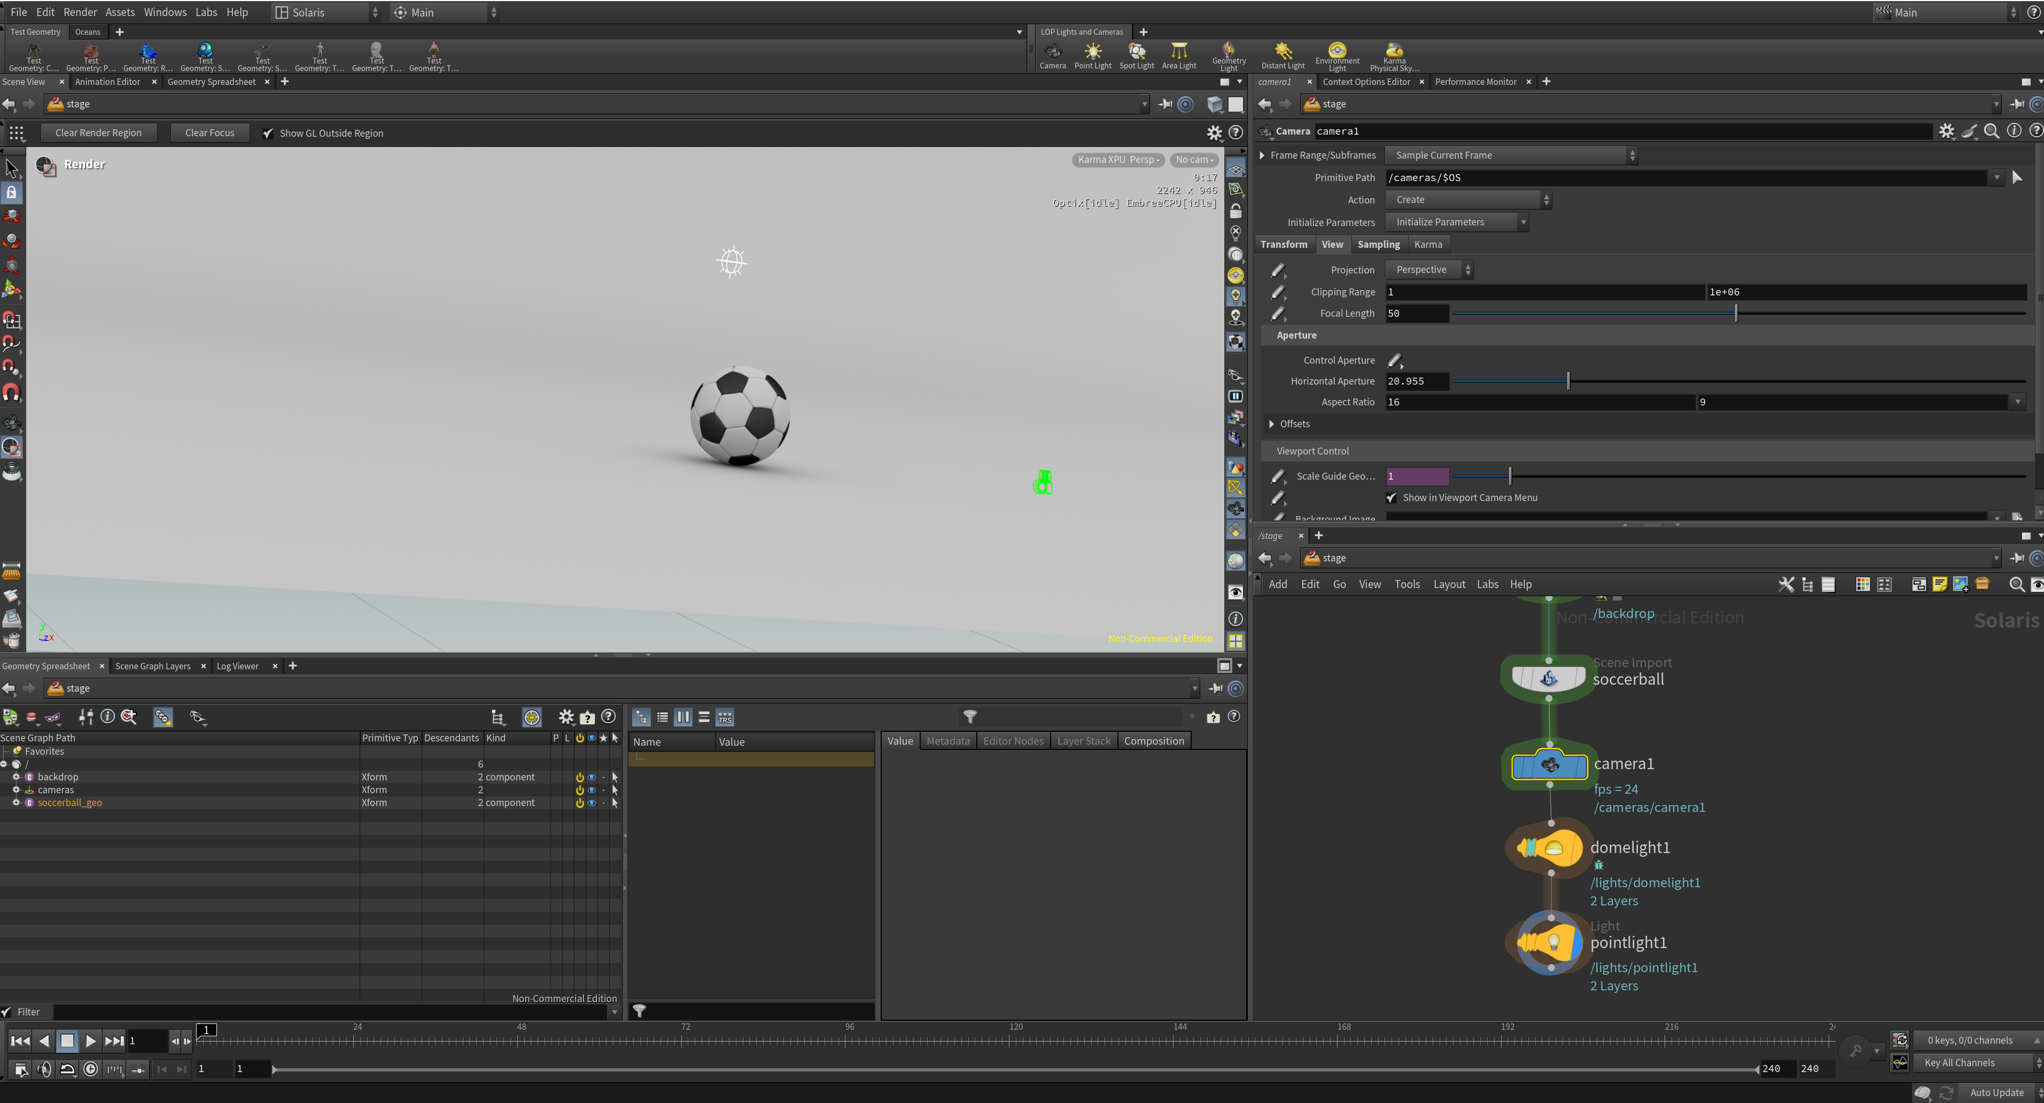Image resolution: width=2044 pixels, height=1103 pixels.
Task: Open the Render menu
Action: pos(79,12)
